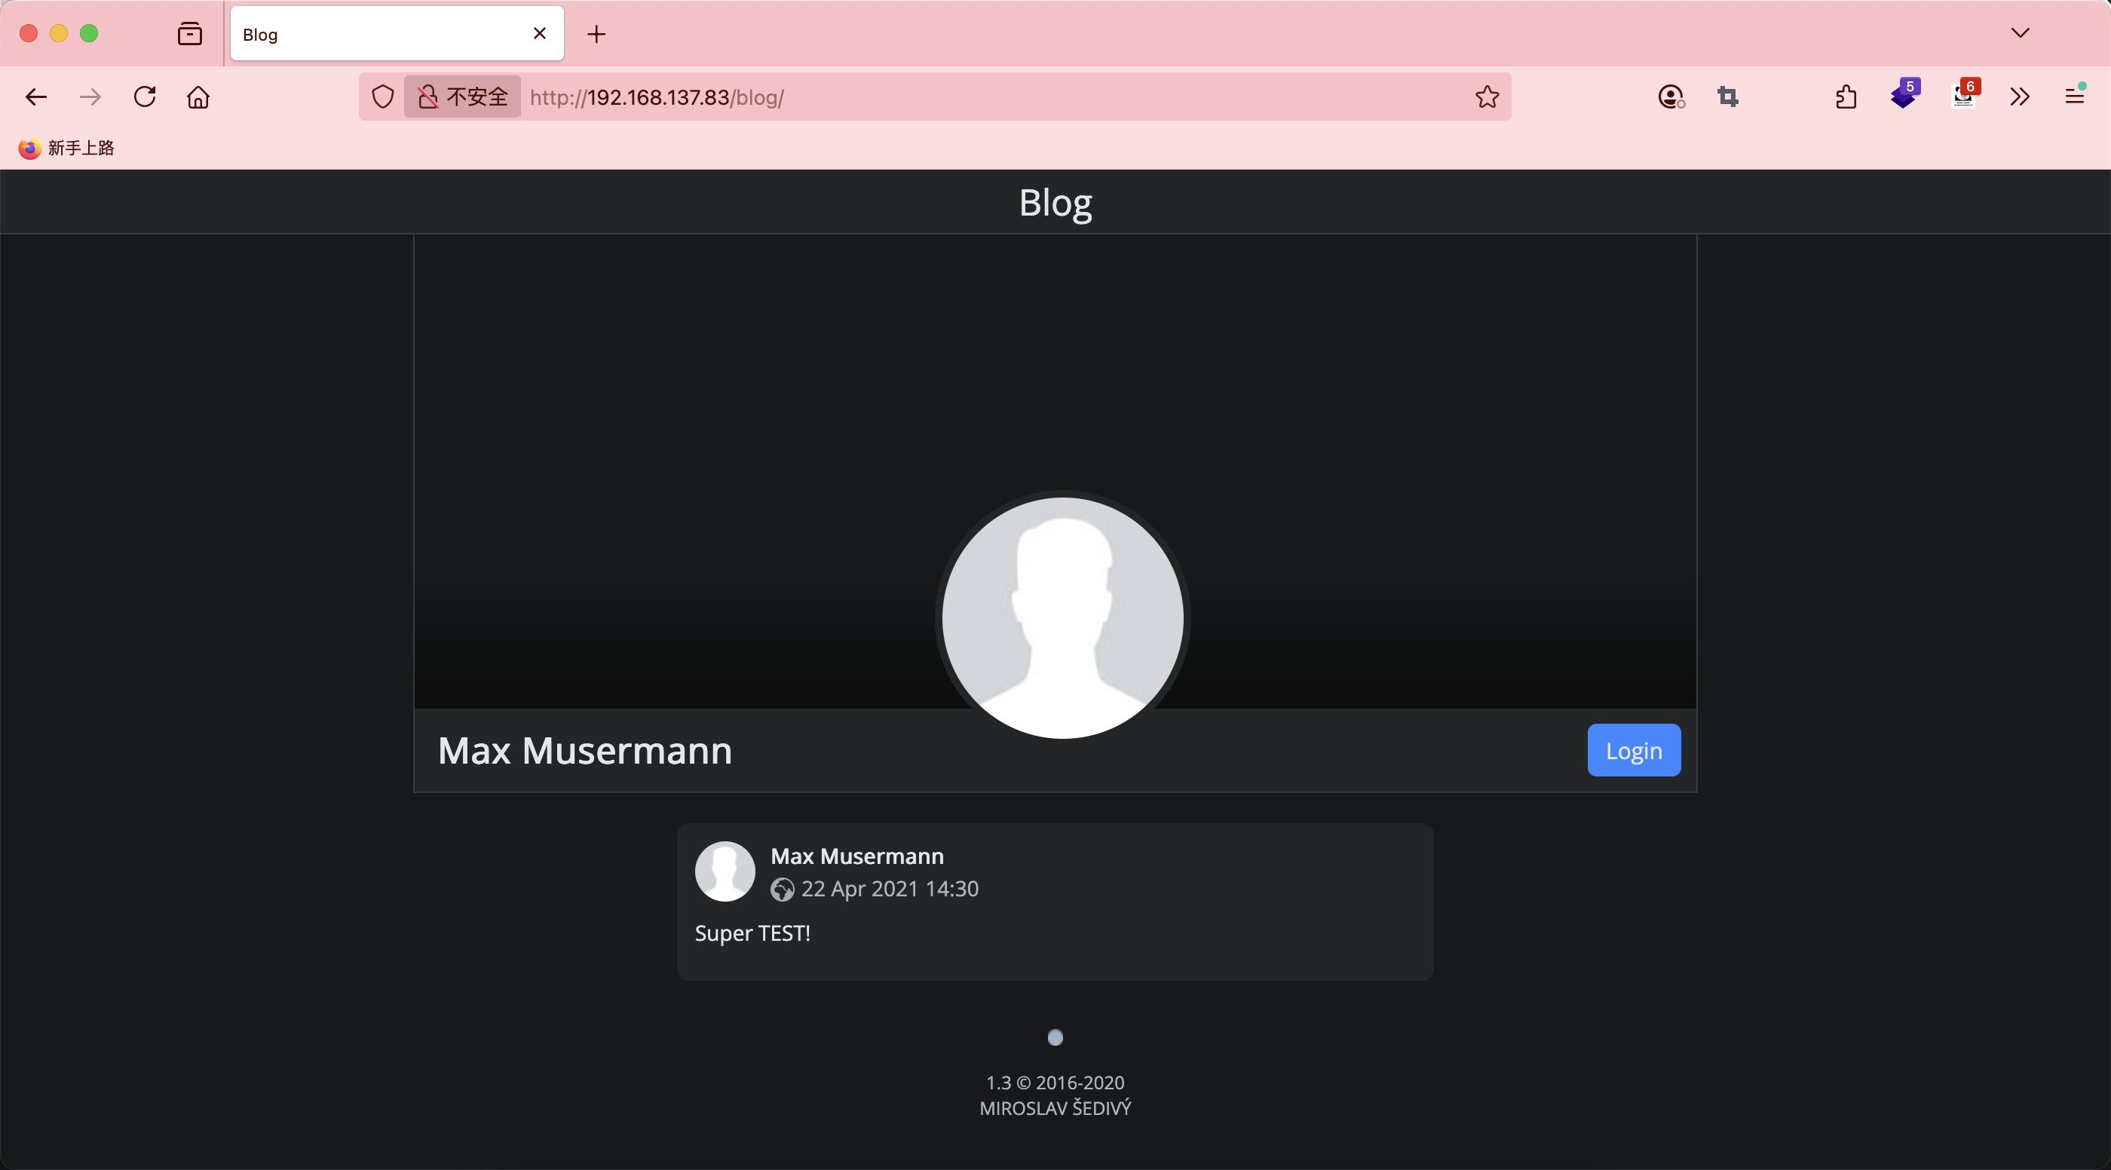The image size is (2111, 1170).
Task: Click the blue Login button
Action: tap(1633, 749)
